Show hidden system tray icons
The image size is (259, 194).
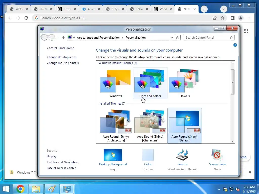[x=219, y=189]
